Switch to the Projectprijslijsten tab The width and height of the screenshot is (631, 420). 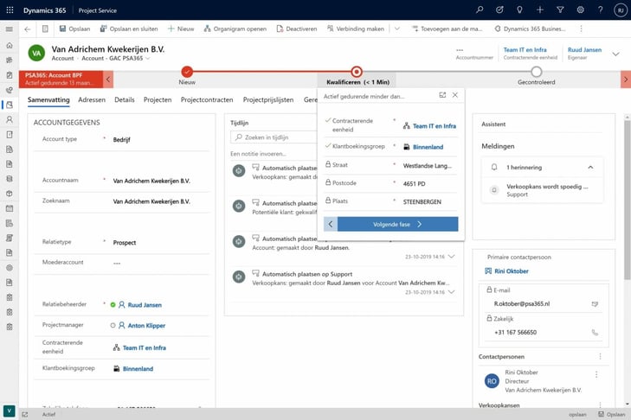(x=268, y=100)
